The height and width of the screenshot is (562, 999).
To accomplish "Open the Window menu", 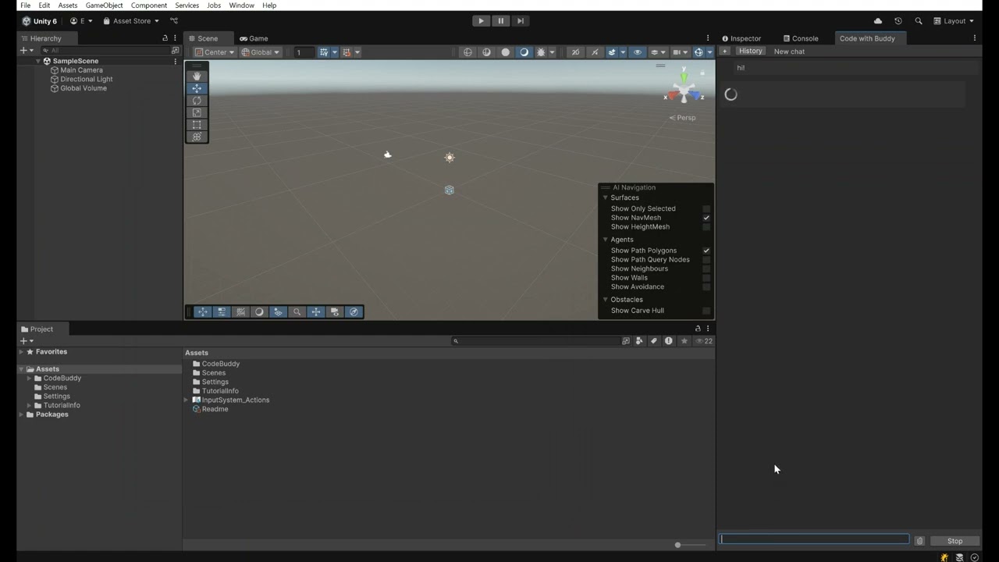I will (x=241, y=5).
